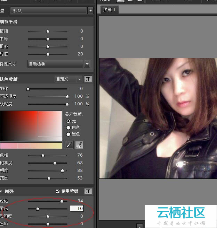Click the 范围 value 53
This screenshot has width=217, height=228.
[80, 178]
